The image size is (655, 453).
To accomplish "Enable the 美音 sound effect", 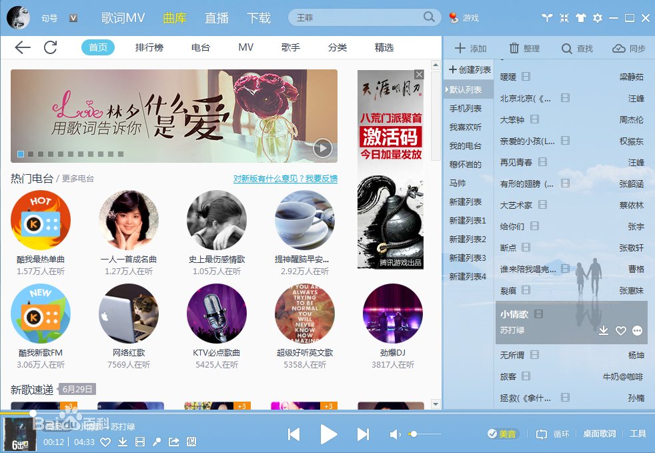I will coord(501,434).
